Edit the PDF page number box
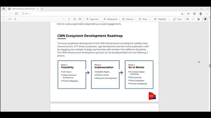211x118 pixels. point(4,19)
